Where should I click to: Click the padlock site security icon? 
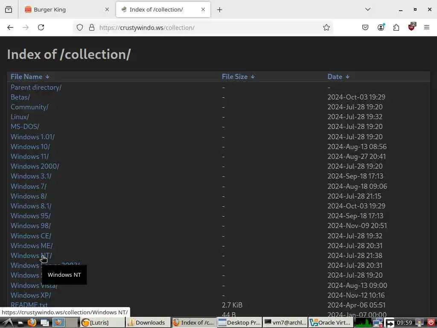click(x=92, y=27)
